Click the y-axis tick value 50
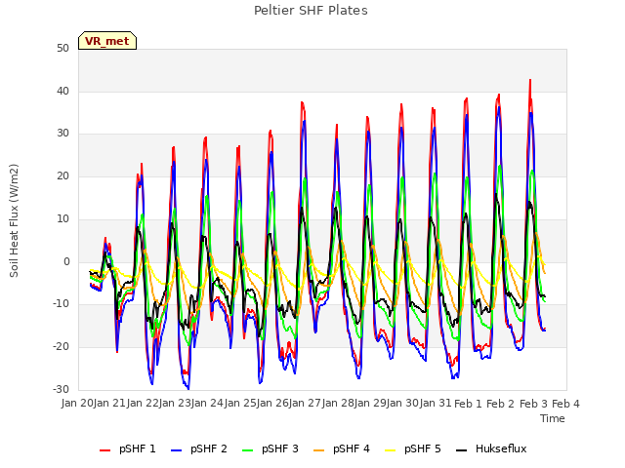The image size is (625, 468). click(62, 49)
